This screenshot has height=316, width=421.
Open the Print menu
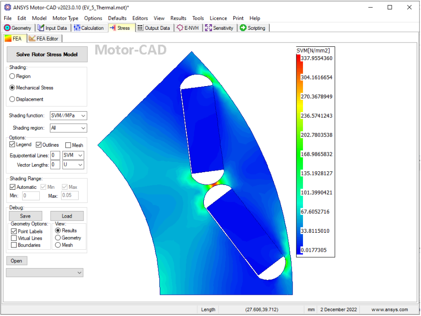tap(238, 18)
